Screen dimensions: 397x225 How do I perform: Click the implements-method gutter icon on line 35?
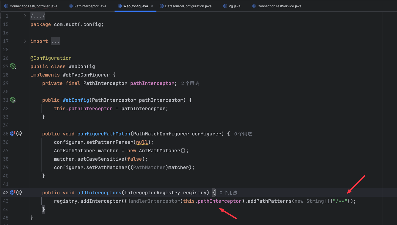[13, 133]
